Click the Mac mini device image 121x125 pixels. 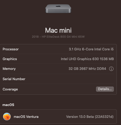pos(58,9)
